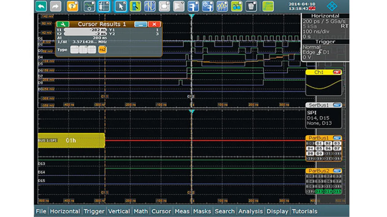Toggle D1 in the ParBus1 box
The width and height of the screenshot is (387, 217).
[319, 143]
